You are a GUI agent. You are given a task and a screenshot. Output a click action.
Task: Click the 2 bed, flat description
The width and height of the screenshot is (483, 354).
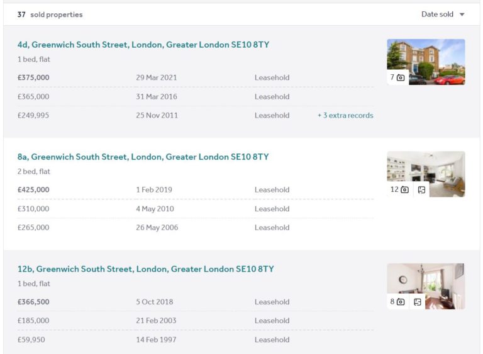click(x=33, y=171)
